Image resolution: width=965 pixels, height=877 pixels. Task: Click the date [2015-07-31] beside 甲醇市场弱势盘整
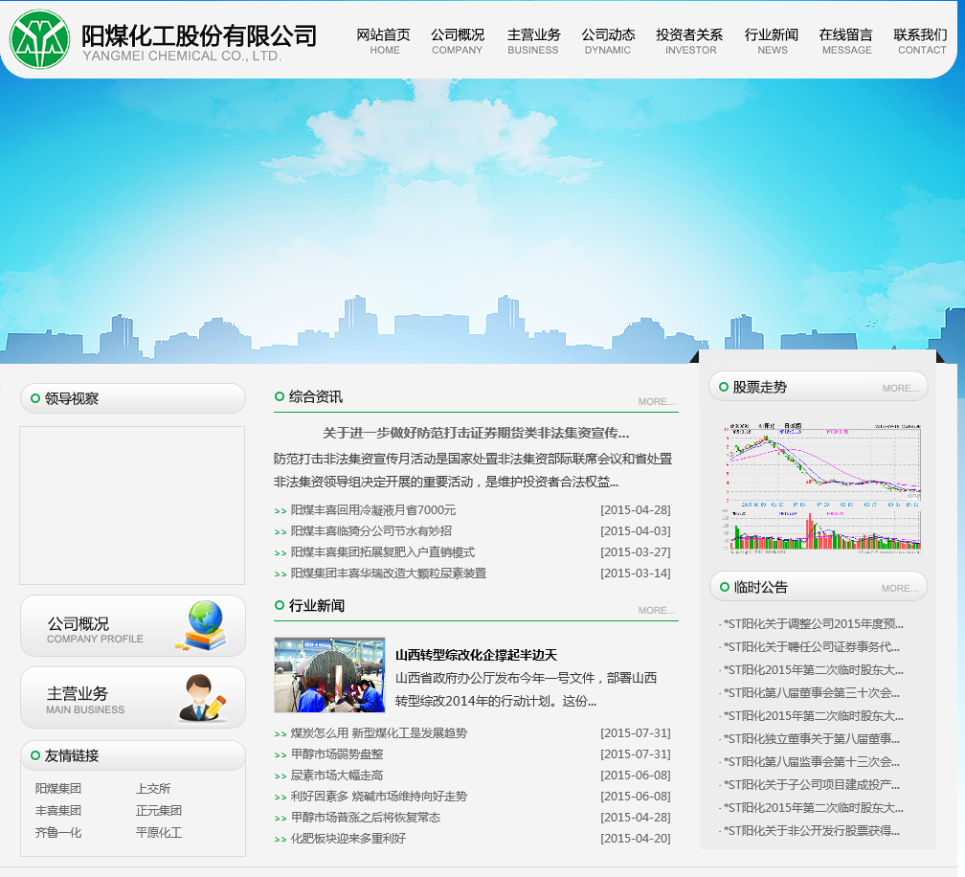tap(636, 754)
